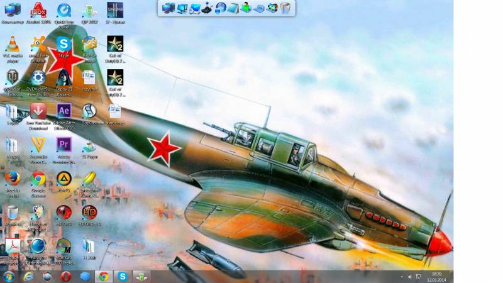
Task: Open the Skype desktop shortcut
Action: 64,44
